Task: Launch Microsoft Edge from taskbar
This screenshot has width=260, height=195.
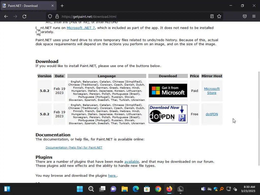Action: coord(136,189)
